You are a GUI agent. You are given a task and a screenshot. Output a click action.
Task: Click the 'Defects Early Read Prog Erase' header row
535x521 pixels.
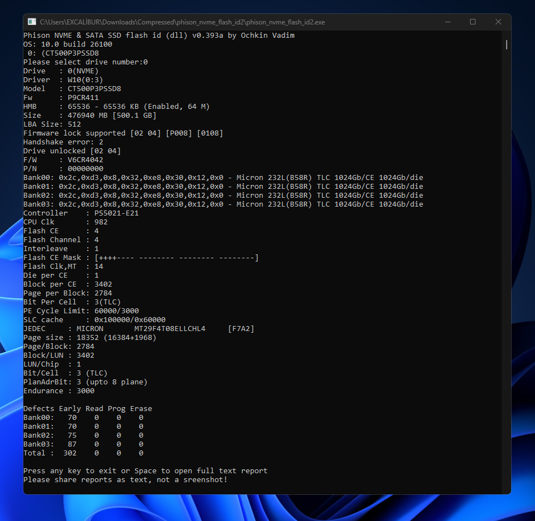88,408
